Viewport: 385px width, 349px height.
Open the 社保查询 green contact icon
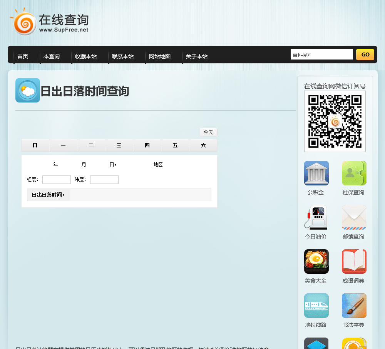354,173
